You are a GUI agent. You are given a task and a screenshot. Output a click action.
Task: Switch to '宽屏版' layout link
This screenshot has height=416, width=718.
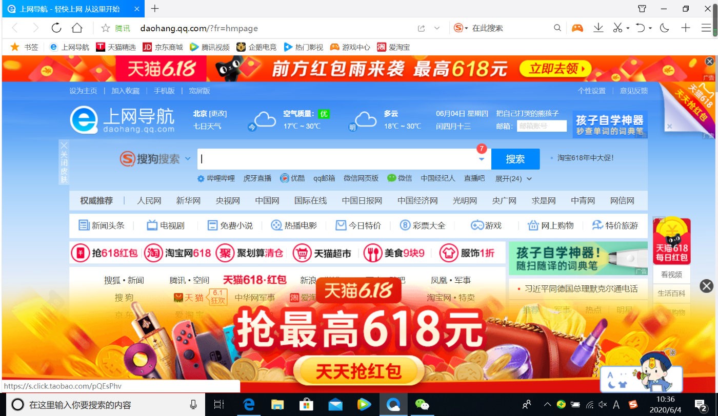tap(200, 91)
